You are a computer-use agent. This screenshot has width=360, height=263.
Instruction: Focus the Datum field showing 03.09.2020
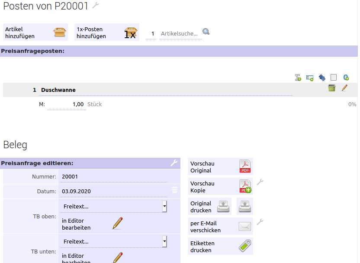click(113, 191)
